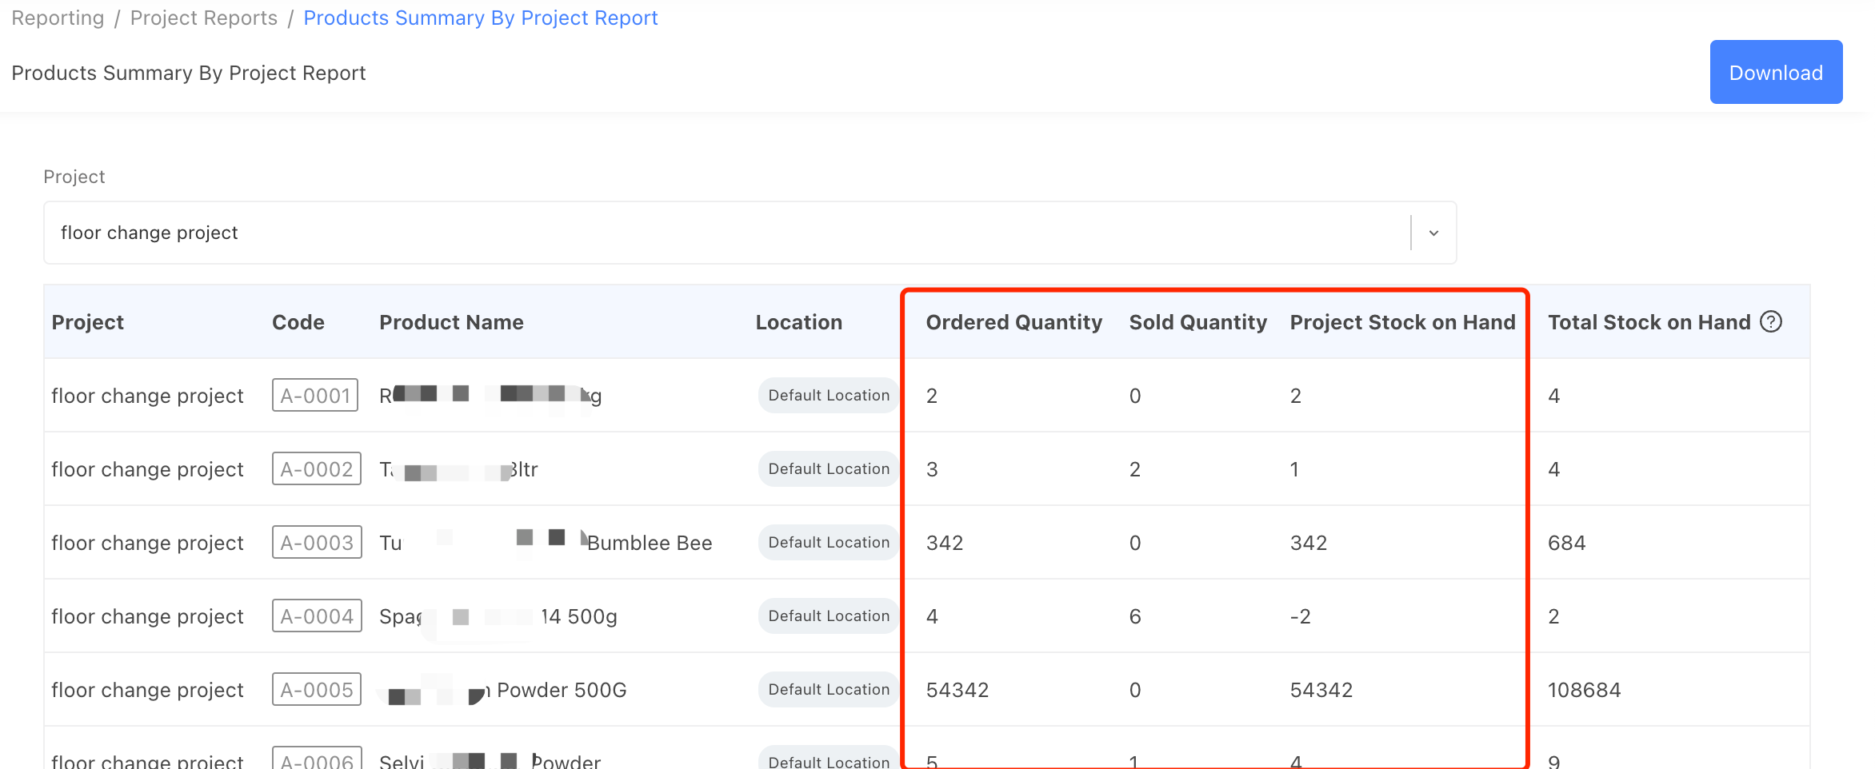Select product code A-0002 tag
The image size is (1875, 769).
tap(316, 469)
